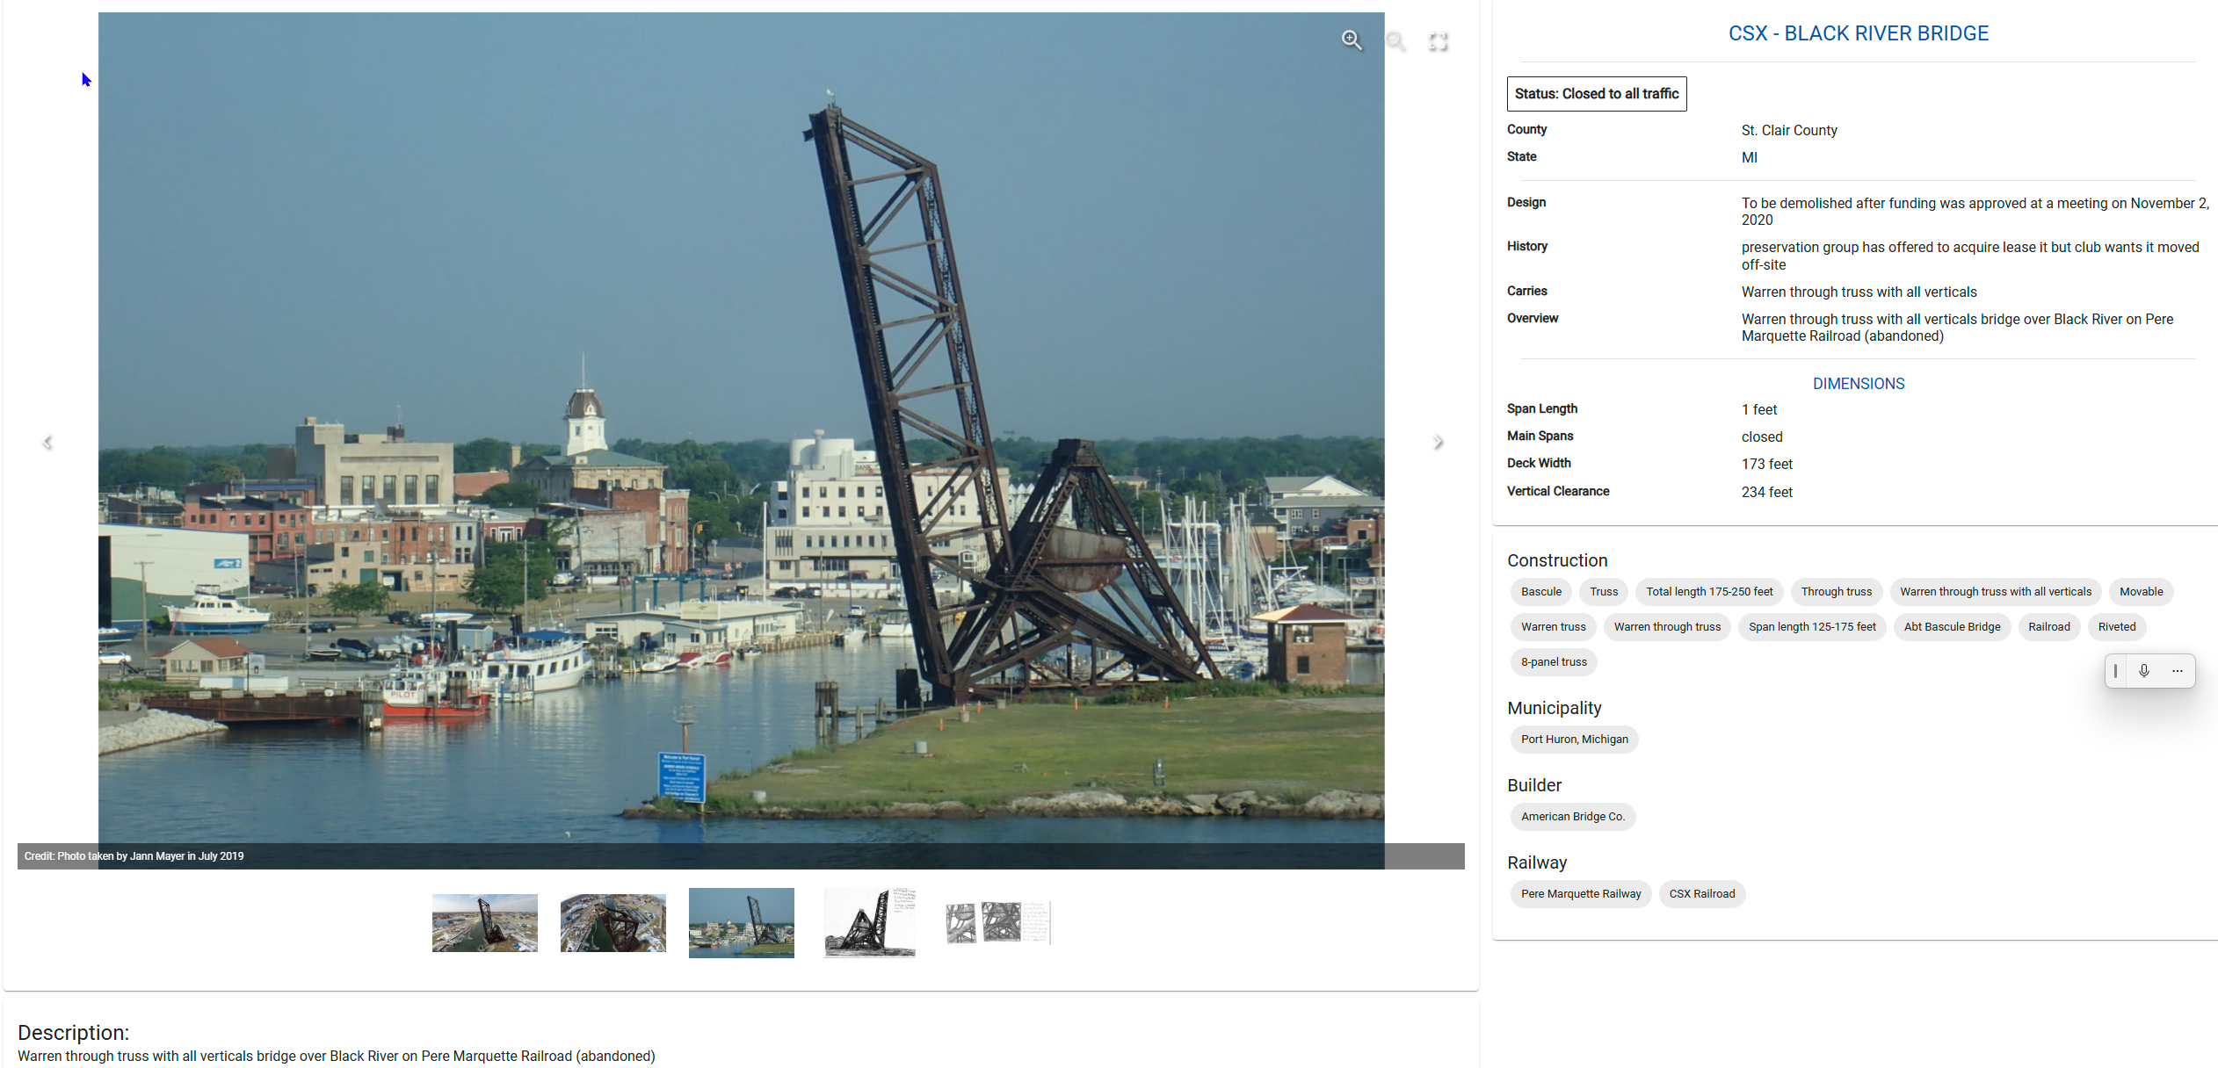
Task: Zoom into the bridge photo with magnifier
Action: pyautogui.click(x=1352, y=40)
